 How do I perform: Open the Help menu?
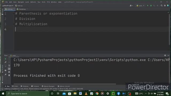click(60, 2)
